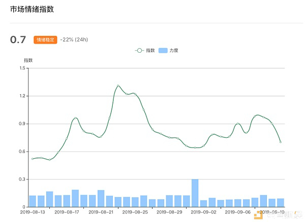Viewport: 305px width, 222px height.
Task: Click the 2019-08-25 x-axis date label
Action: coord(135,212)
